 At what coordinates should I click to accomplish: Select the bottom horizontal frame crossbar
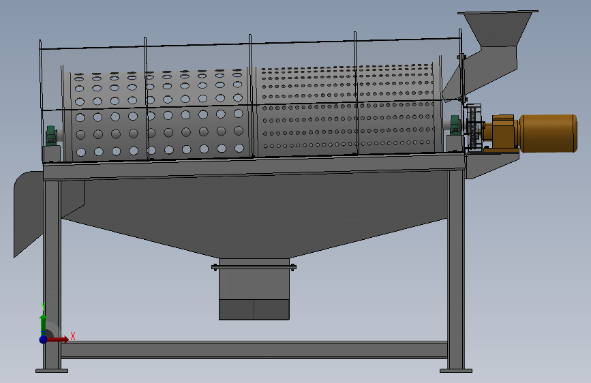point(254,350)
